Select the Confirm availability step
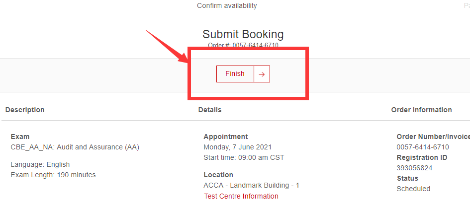 (x=227, y=6)
